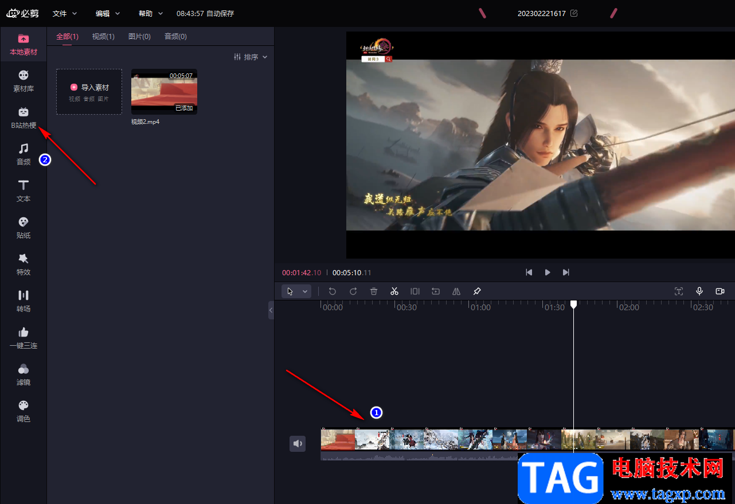
Task: Click the text recognition icon on right
Action: [679, 291]
